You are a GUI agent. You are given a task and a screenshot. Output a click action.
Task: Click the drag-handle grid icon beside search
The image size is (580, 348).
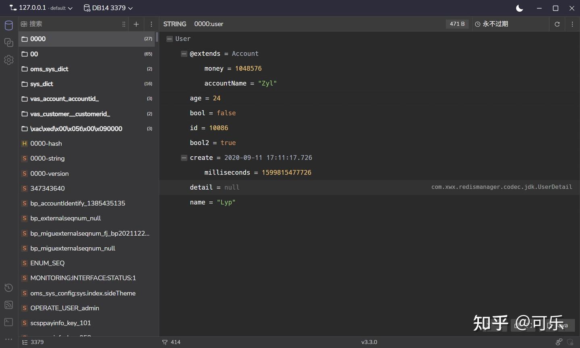(x=124, y=24)
